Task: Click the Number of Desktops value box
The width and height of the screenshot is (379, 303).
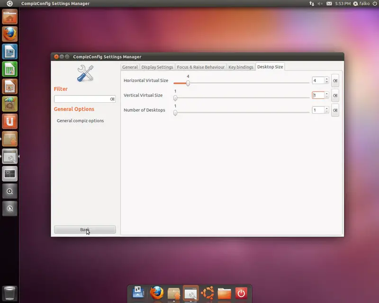Action: [x=318, y=110]
